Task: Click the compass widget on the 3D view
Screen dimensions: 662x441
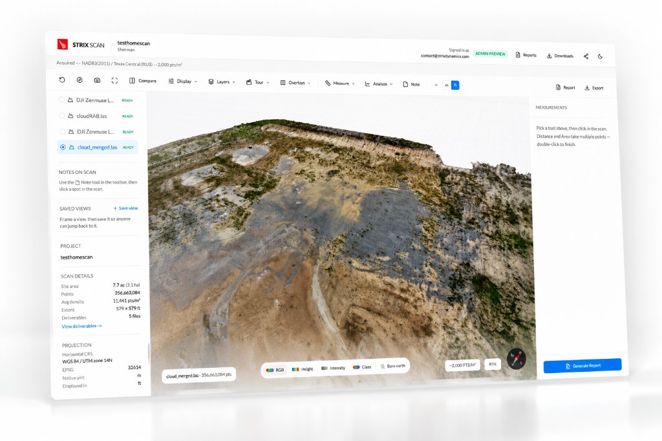Action: point(517,358)
